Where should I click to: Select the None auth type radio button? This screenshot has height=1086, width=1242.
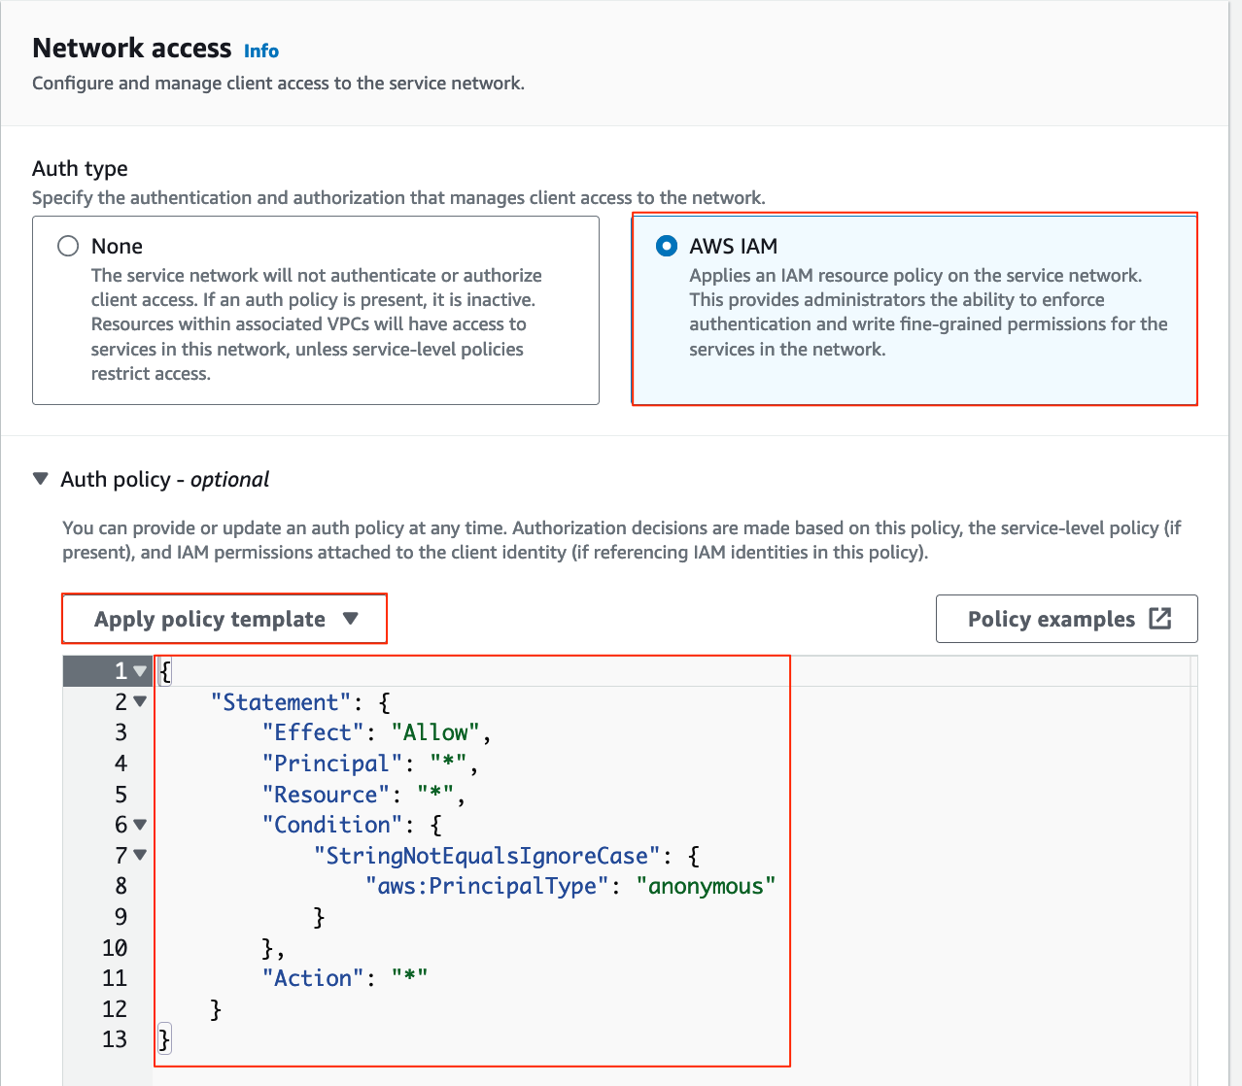click(x=68, y=246)
